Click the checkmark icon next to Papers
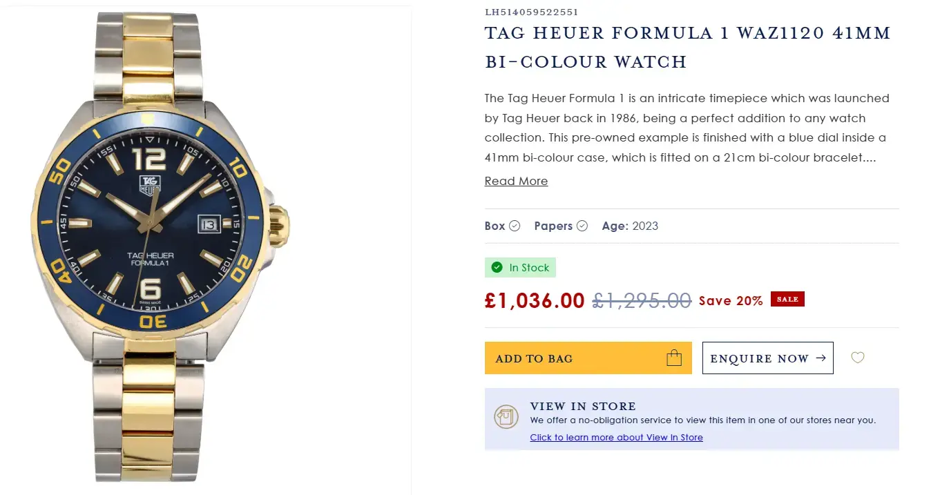The height and width of the screenshot is (495, 940). tap(582, 226)
